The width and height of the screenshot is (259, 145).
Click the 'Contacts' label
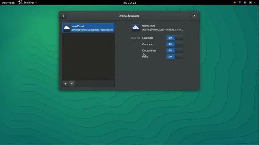click(x=148, y=44)
